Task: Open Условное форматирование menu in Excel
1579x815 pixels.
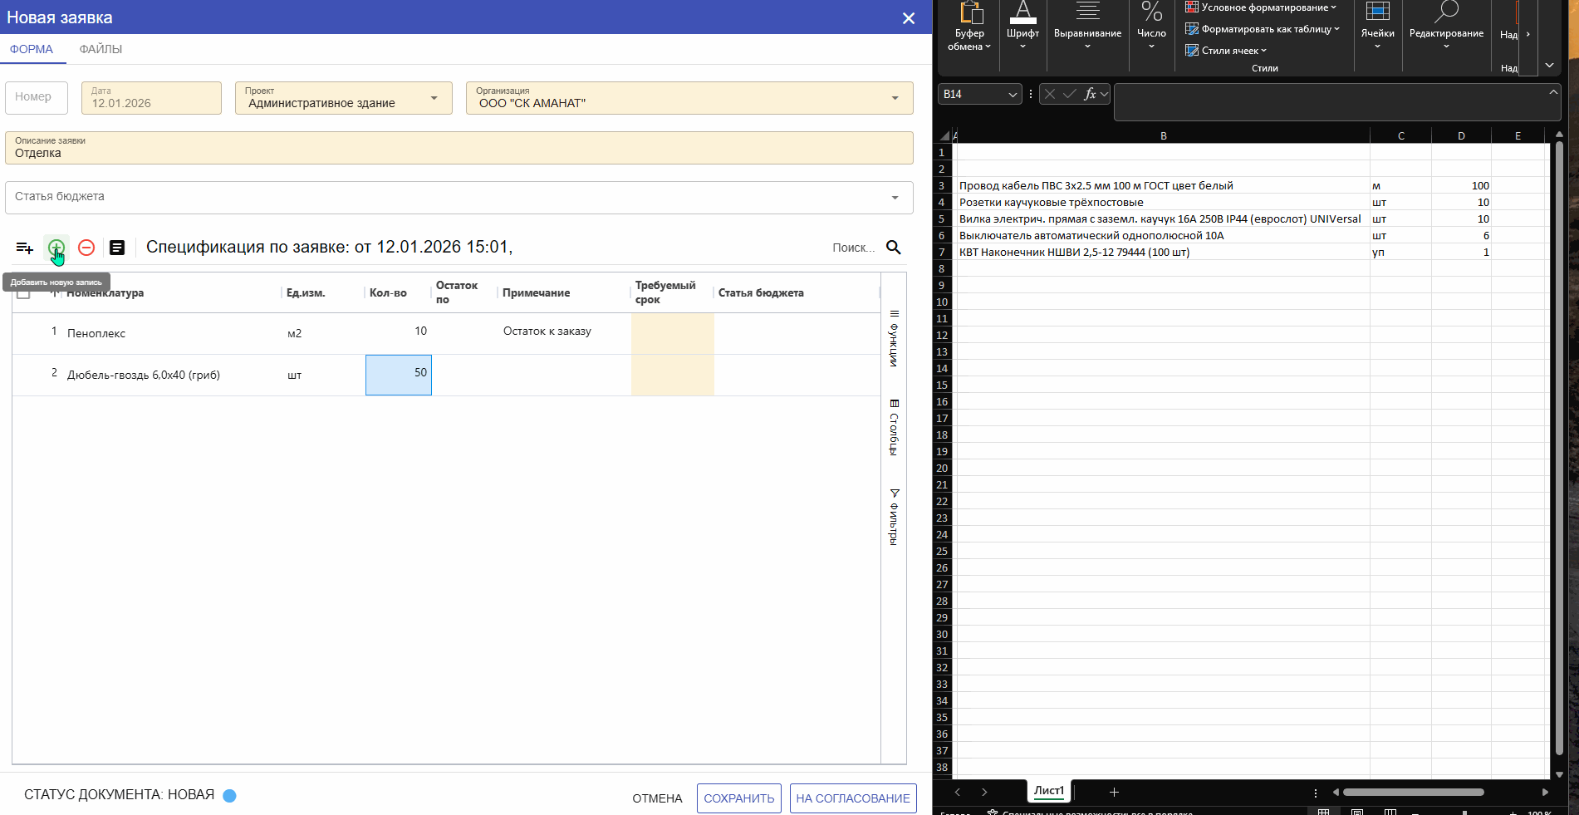Action: click(x=1263, y=7)
